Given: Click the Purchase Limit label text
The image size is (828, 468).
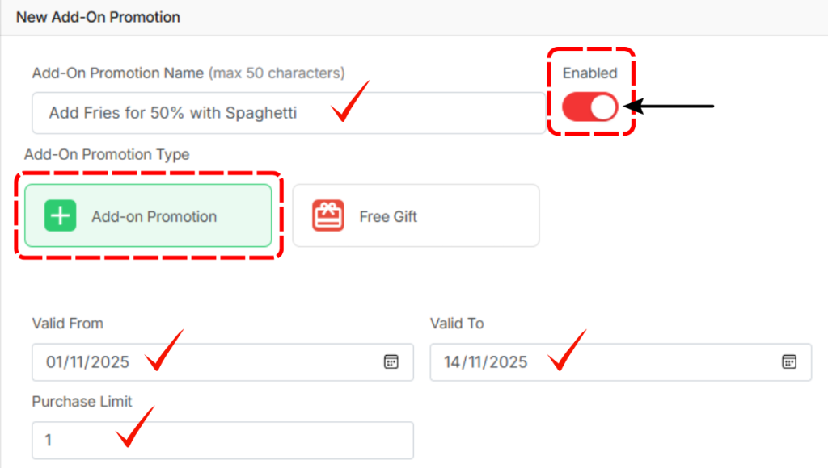Looking at the screenshot, I should pos(82,401).
